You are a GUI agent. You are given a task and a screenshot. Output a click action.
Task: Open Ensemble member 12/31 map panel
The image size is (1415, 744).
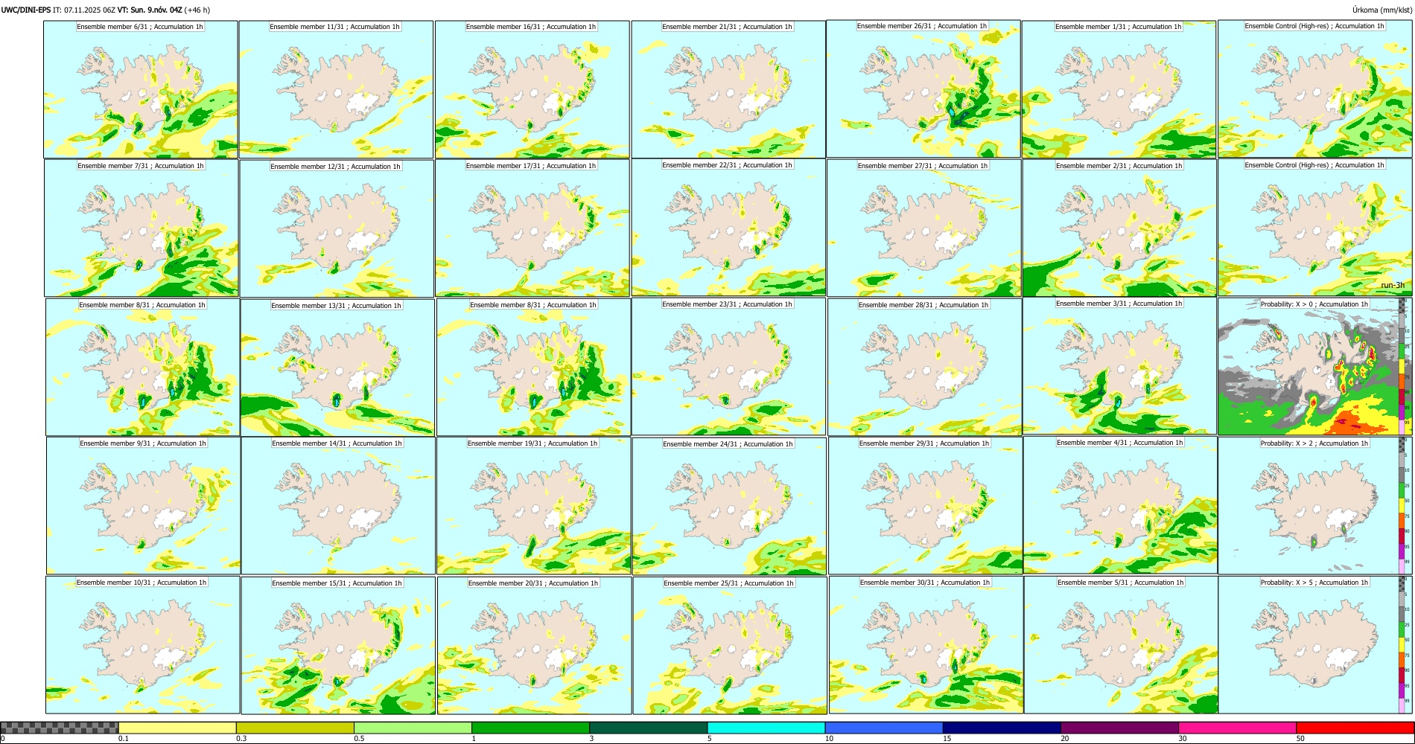(x=337, y=228)
